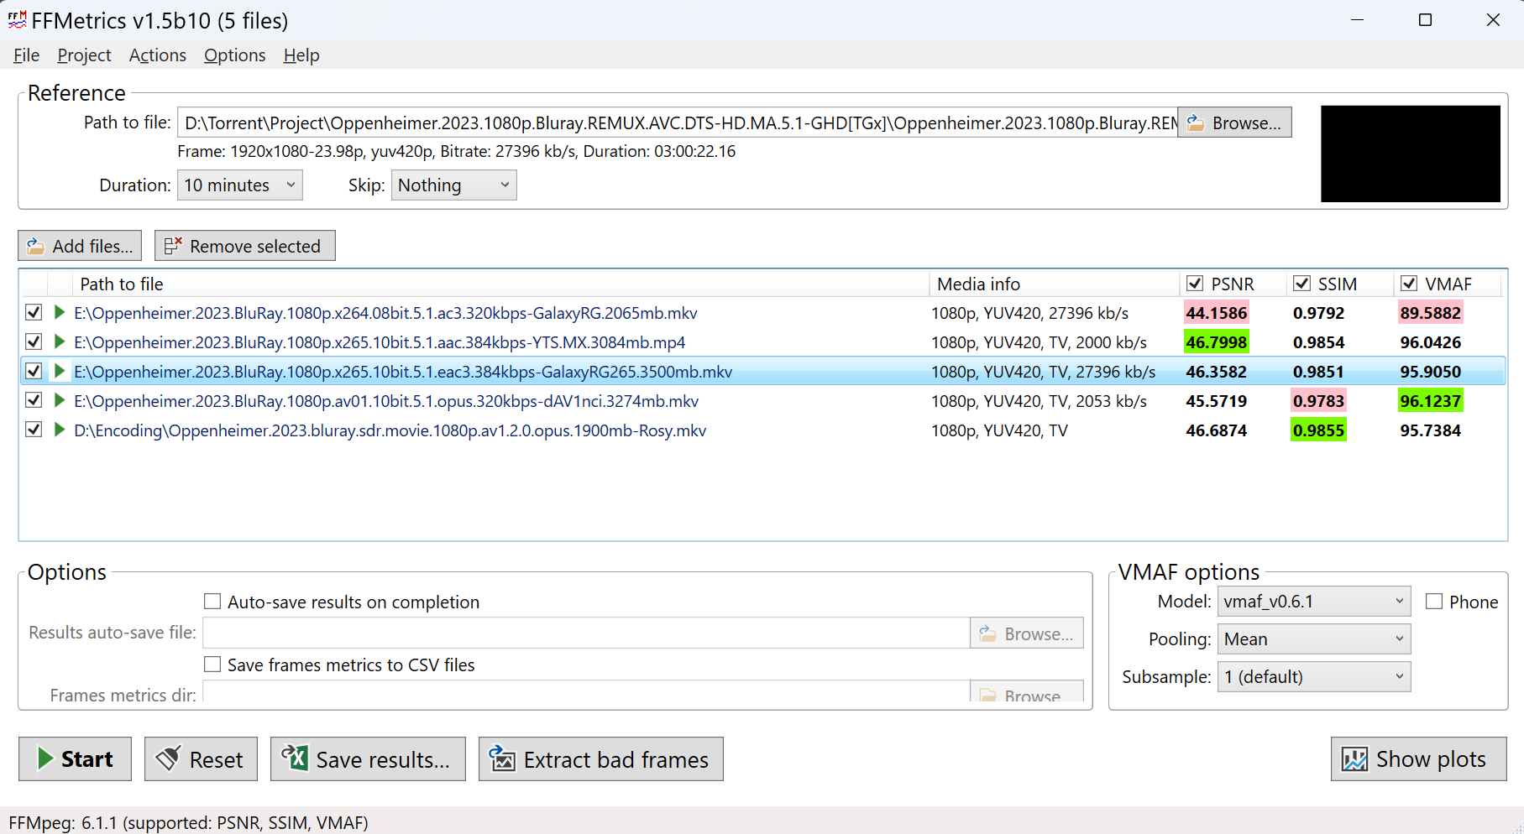Screen dimensions: 1524x834
Task: Open the Actions menu
Action: pos(157,55)
